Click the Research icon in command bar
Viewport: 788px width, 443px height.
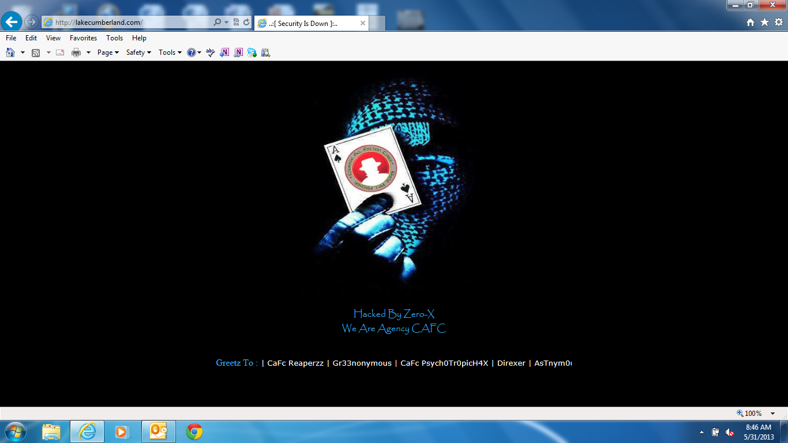[x=265, y=52]
